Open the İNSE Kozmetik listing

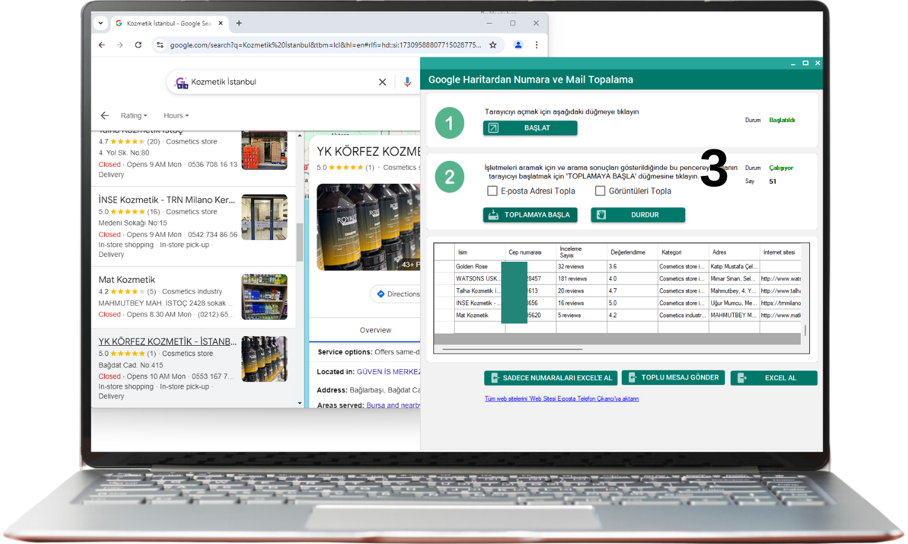click(167, 199)
